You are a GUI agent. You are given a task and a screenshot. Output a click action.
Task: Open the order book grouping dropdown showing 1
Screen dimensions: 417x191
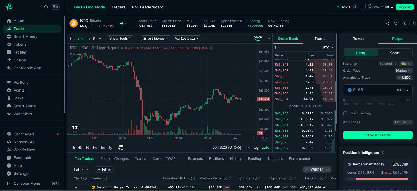[277, 48]
